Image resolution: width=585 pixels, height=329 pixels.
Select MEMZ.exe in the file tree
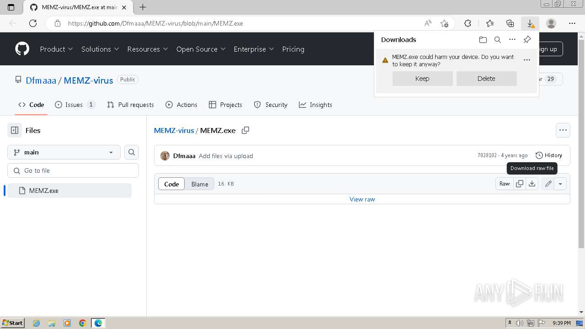(69, 191)
